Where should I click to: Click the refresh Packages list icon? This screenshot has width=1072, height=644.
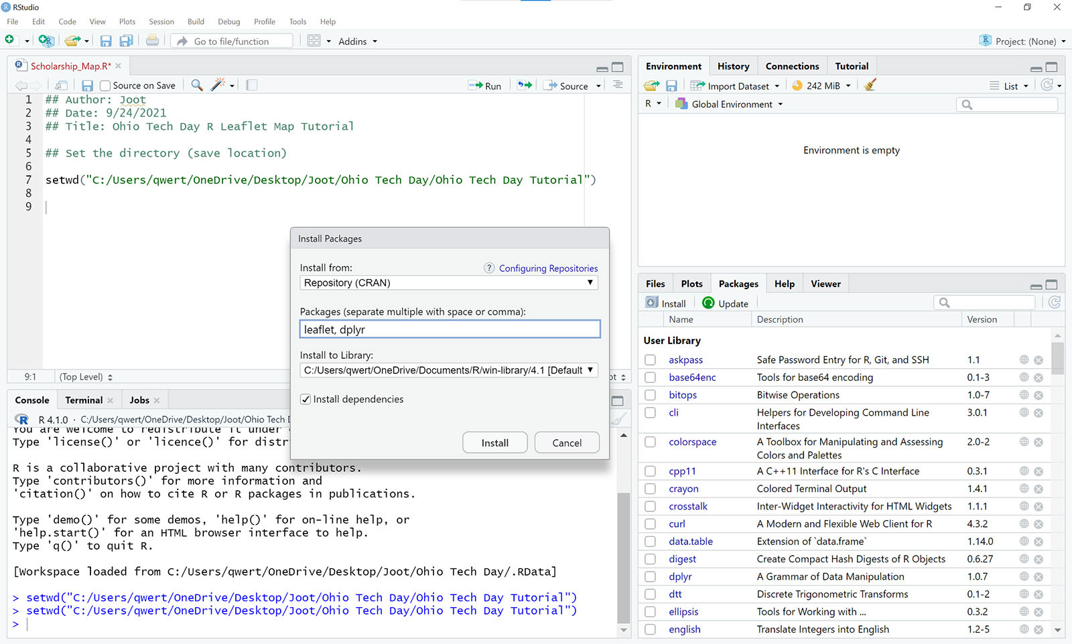[1055, 303]
